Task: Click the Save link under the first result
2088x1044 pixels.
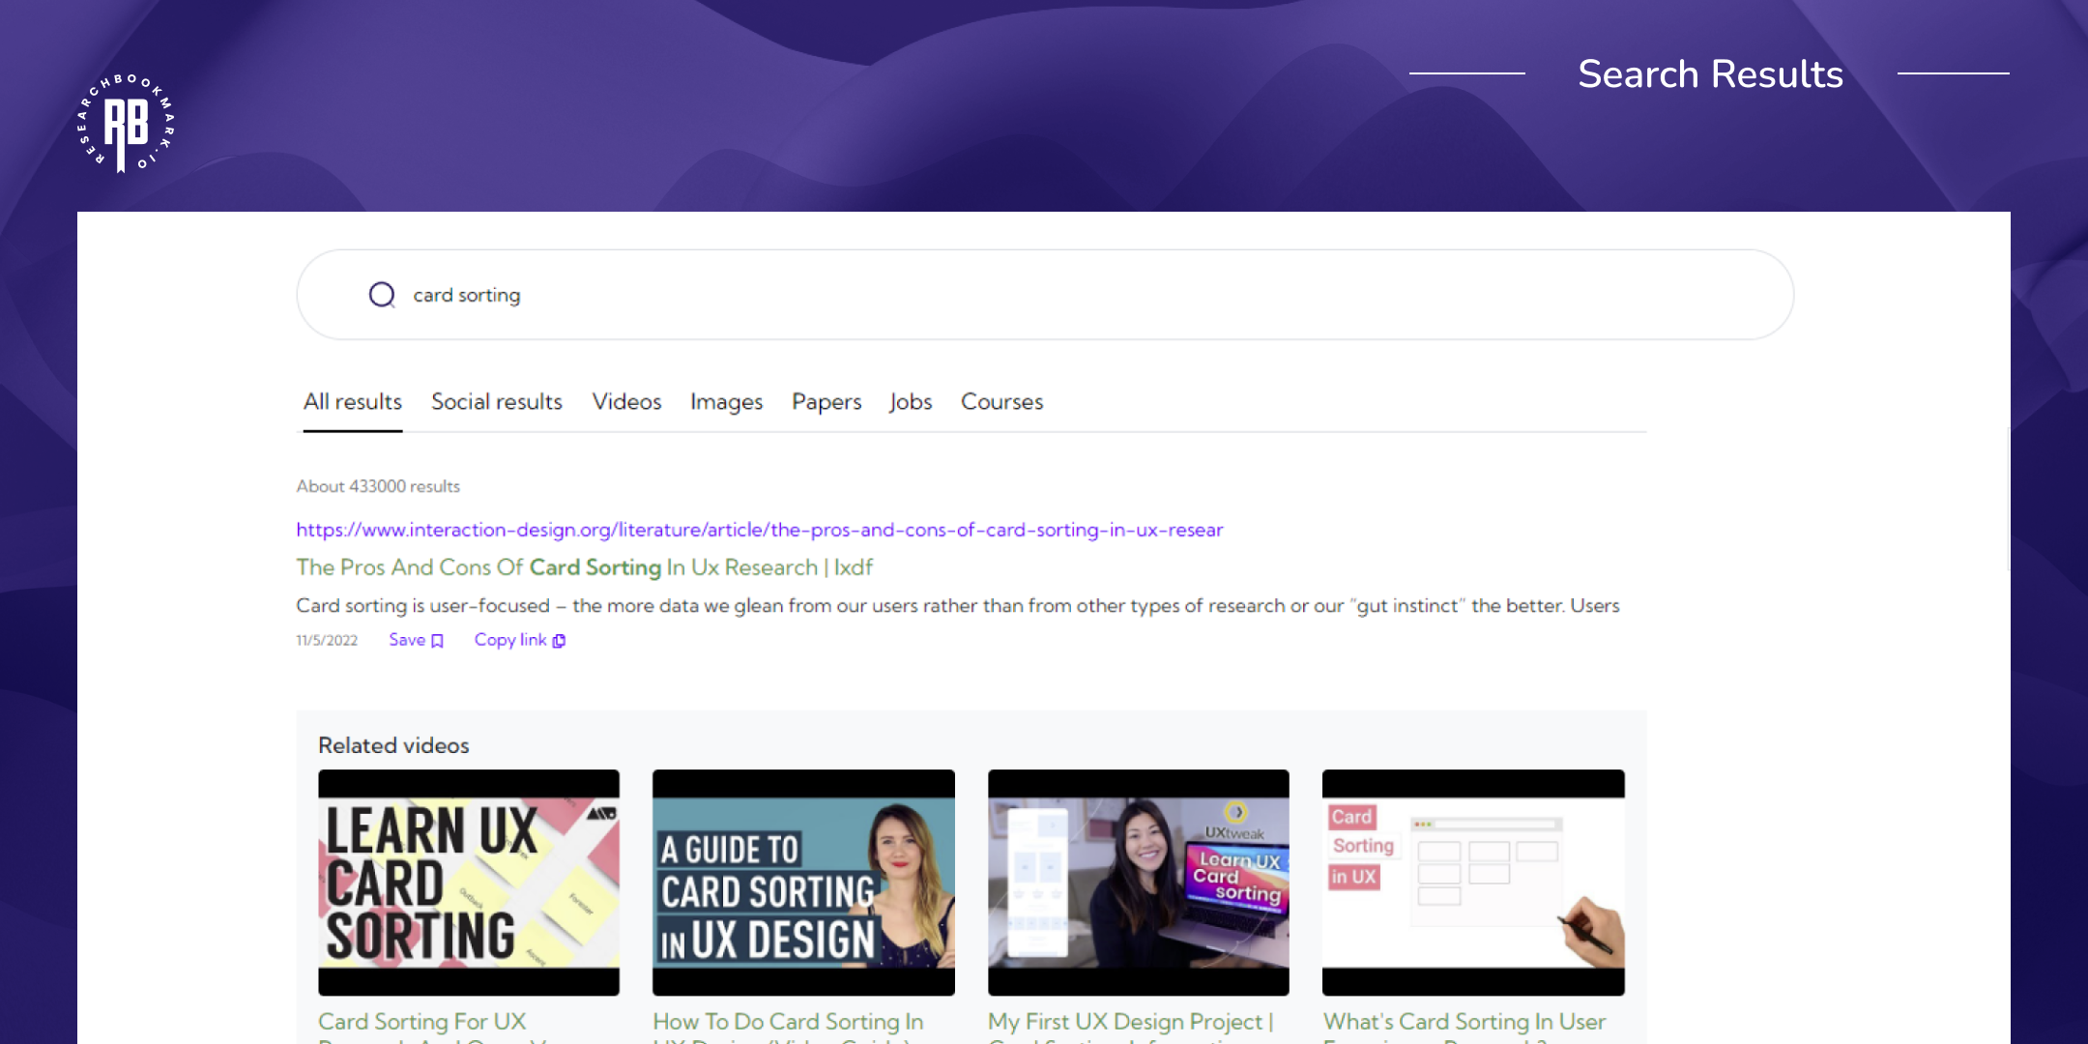Action: click(405, 640)
